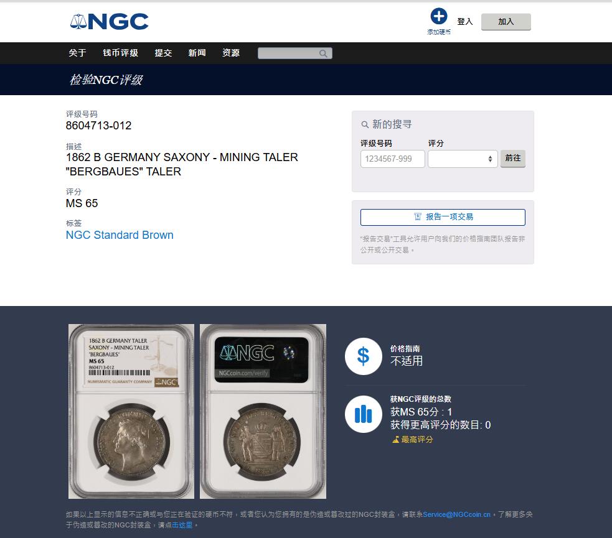Click the 加入 join button
Image resolution: width=612 pixels, height=538 pixels.
(506, 22)
